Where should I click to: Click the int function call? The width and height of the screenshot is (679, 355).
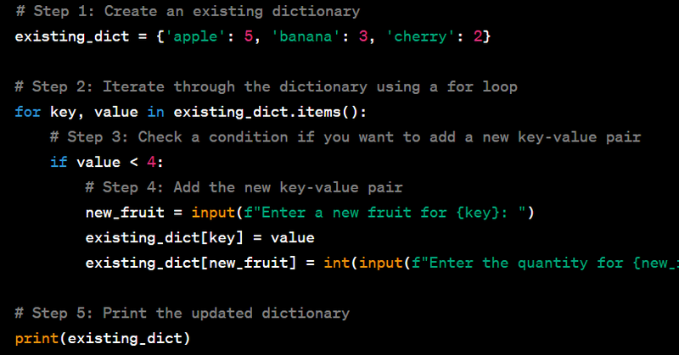click(x=337, y=263)
